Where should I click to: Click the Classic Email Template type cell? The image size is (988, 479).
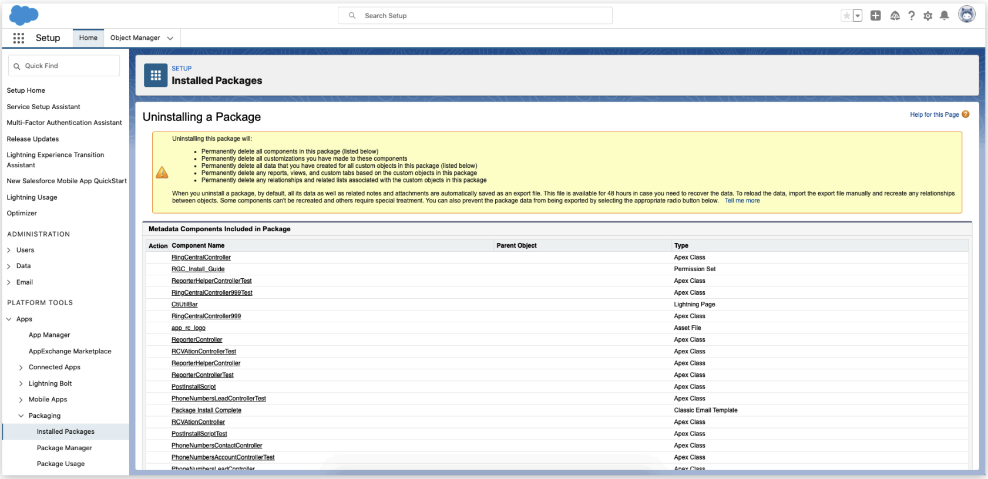pyautogui.click(x=705, y=410)
